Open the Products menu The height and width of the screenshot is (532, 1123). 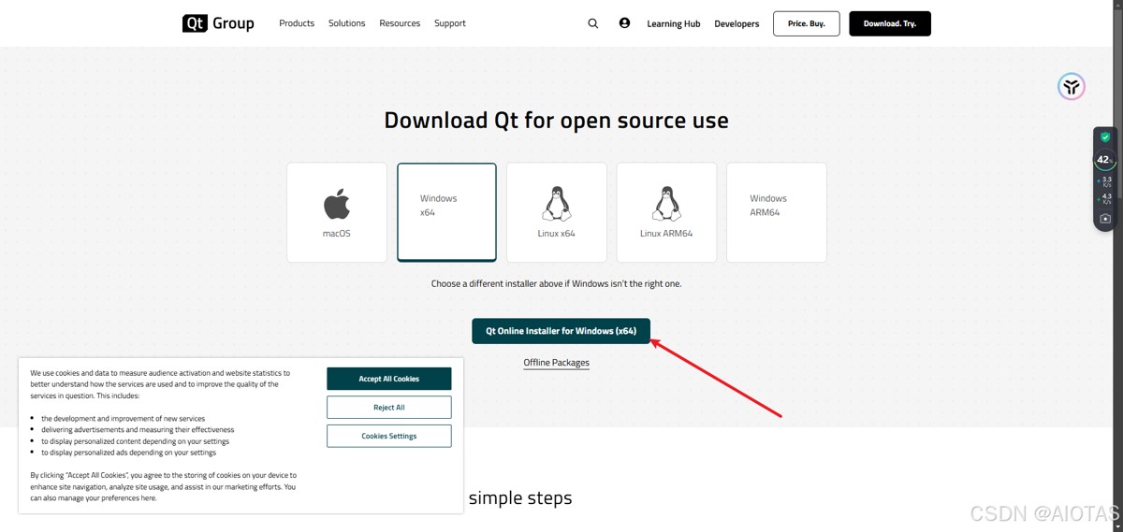pos(297,23)
